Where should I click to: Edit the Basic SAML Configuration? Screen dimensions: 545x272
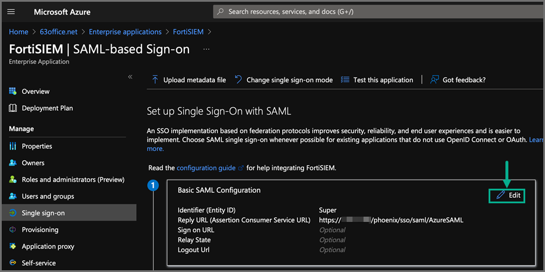pyautogui.click(x=509, y=196)
